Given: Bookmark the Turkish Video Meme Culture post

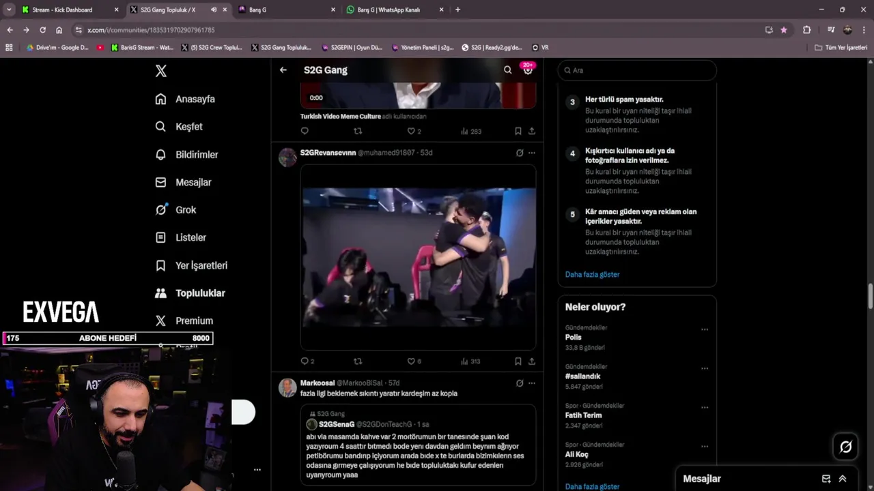Looking at the screenshot, I should pos(518,131).
